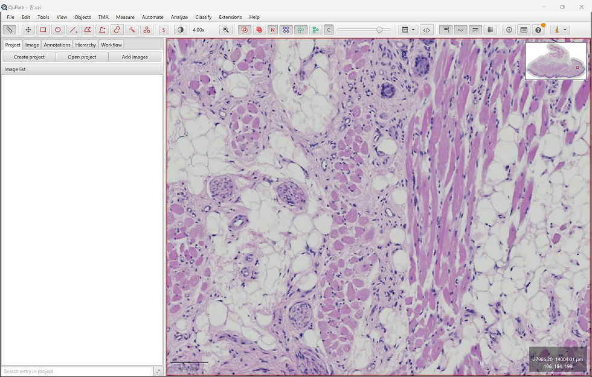Toggle pixel classification overlay C button
Viewport: 592px width, 377px height.
[x=329, y=30]
